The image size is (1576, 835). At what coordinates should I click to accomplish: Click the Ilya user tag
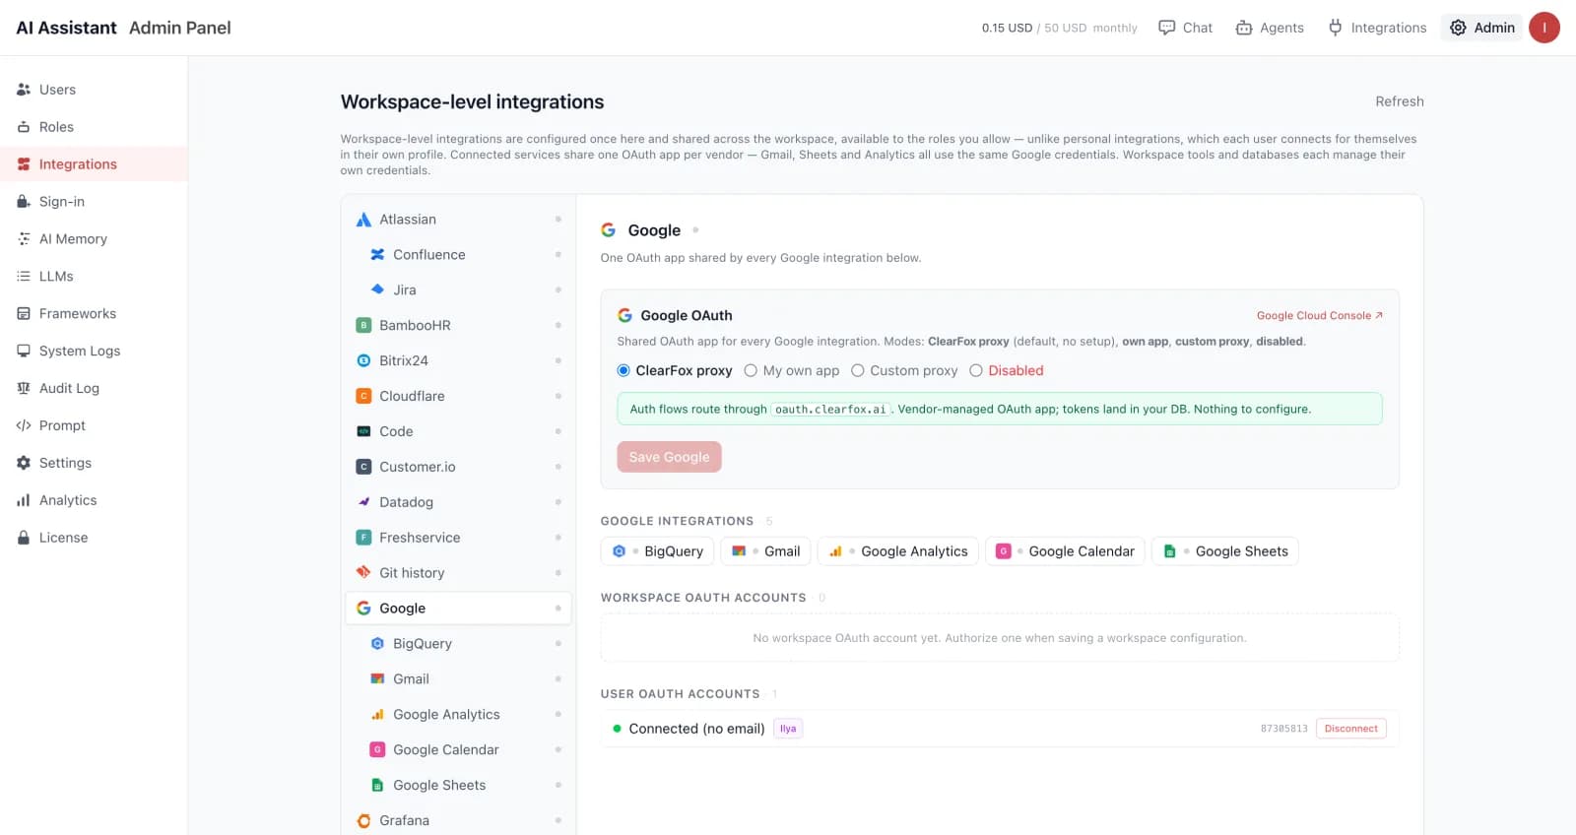pos(788,729)
